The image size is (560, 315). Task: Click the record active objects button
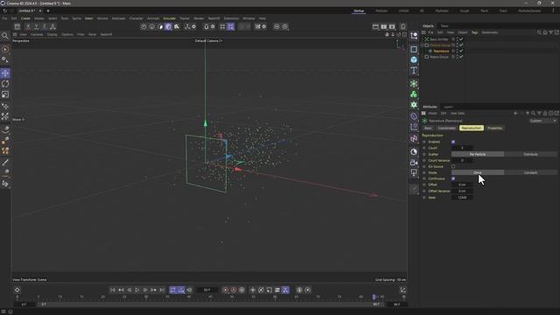226,290
